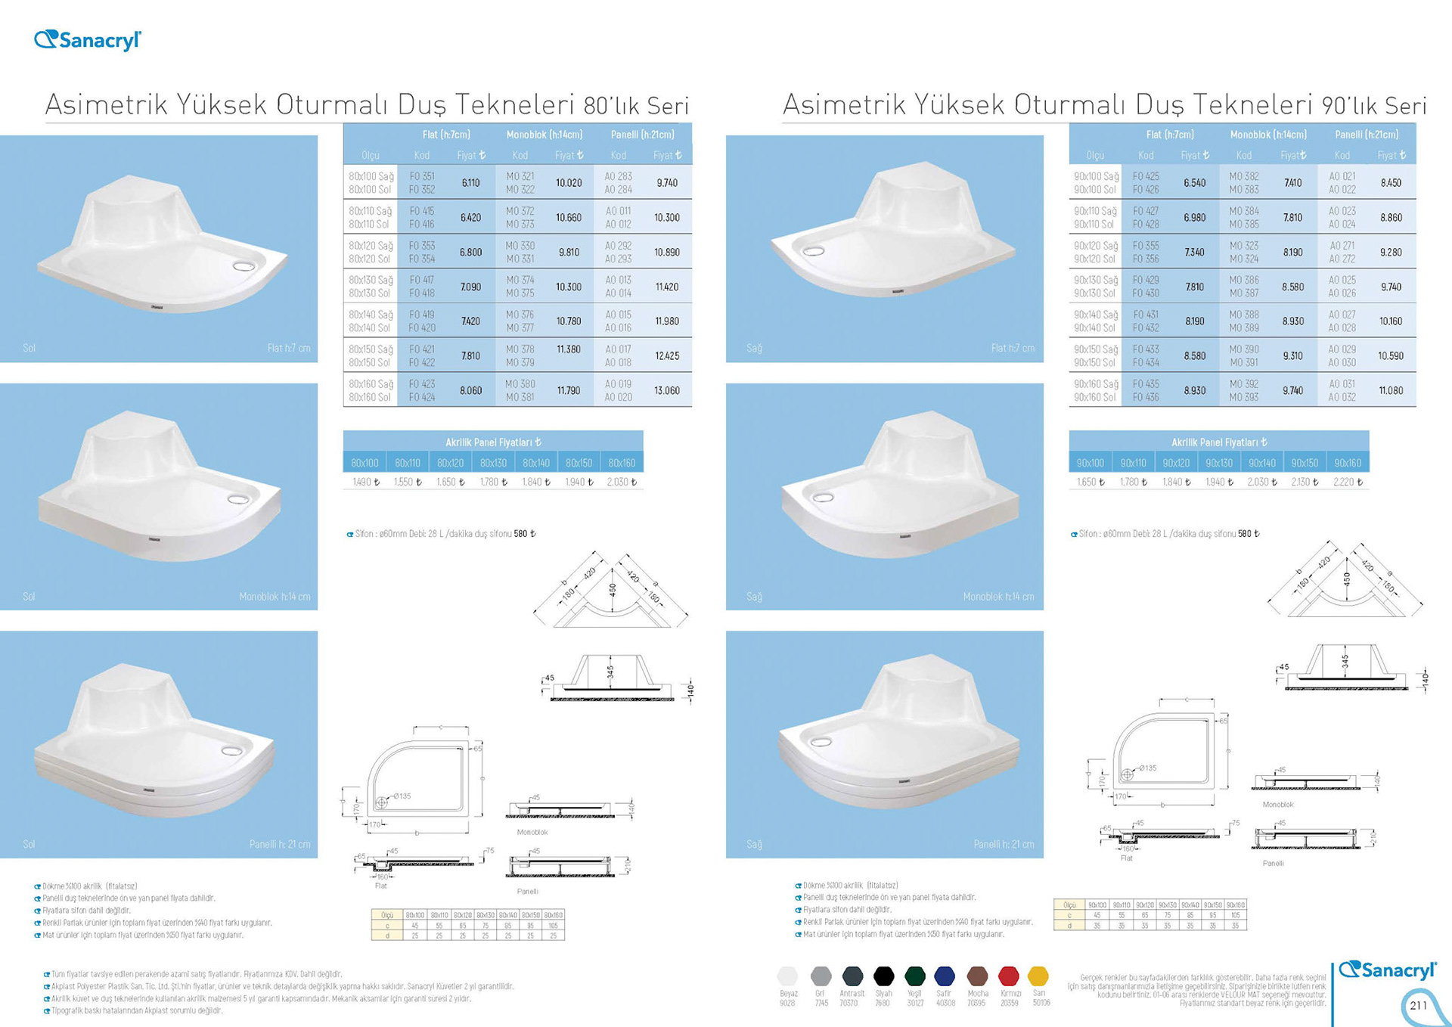
Task: Click the 80x130 cell in Akrilik Panel Fiyatları
Action: [x=493, y=463]
